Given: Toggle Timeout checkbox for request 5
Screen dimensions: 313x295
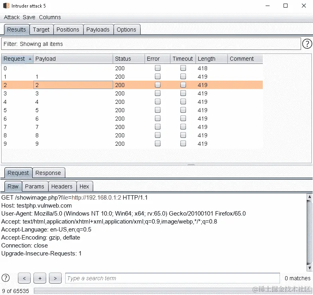Looking at the screenshot, I should 183,110.
